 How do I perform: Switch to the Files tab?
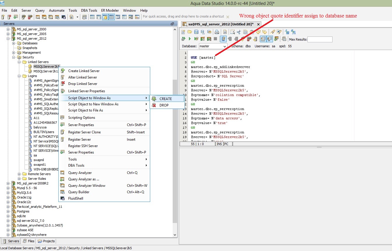[x=29, y=241]
